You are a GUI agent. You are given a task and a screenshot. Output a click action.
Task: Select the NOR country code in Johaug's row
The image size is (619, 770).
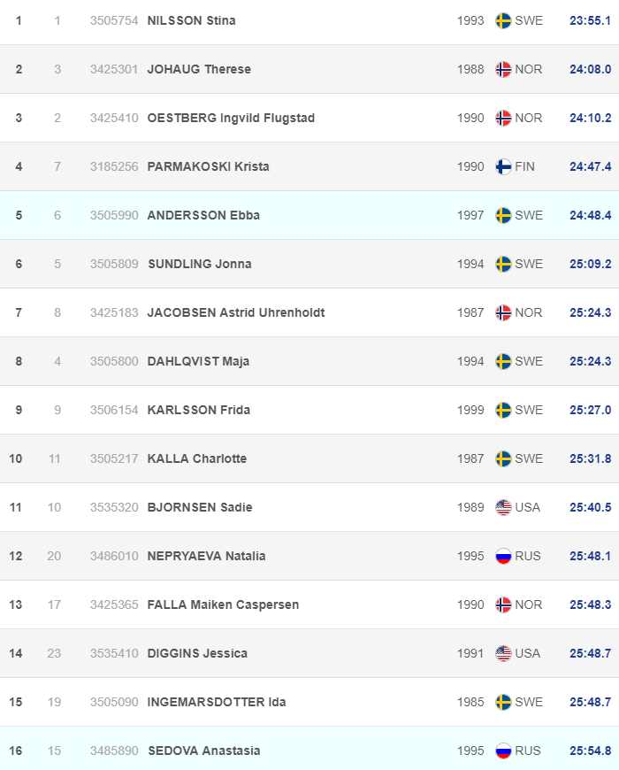[x=529, y=69]
